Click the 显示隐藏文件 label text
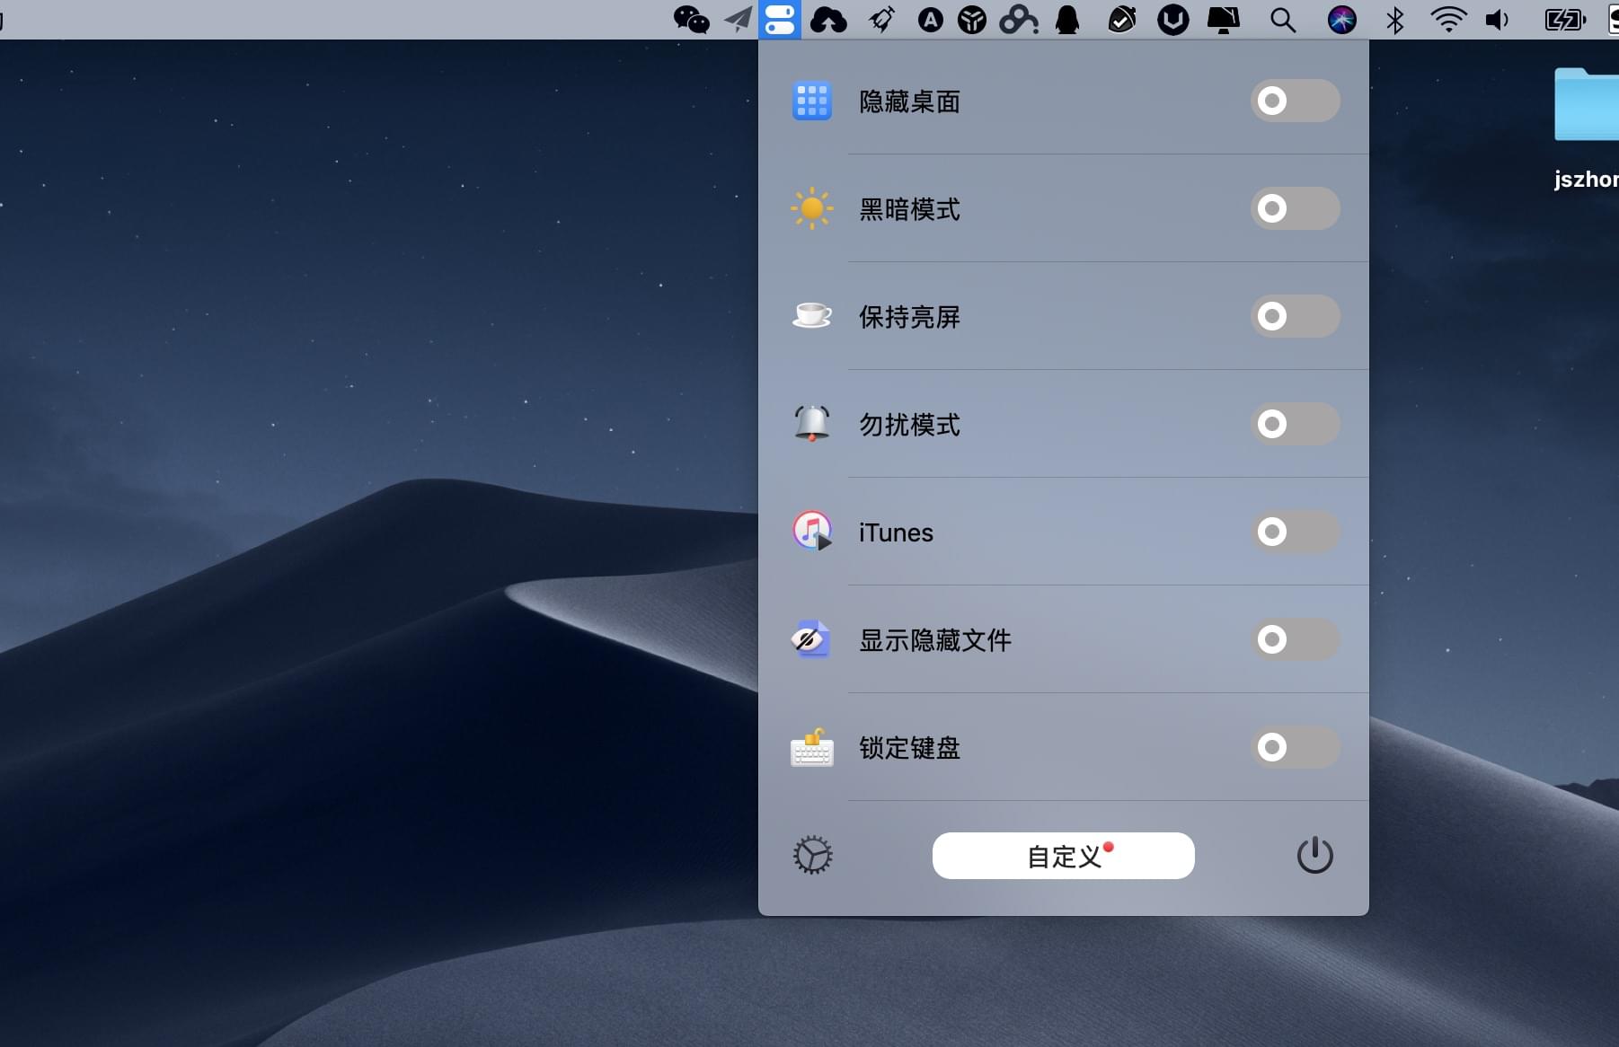This screenshot has height=1047, width=1619. (x=935, y=640)
